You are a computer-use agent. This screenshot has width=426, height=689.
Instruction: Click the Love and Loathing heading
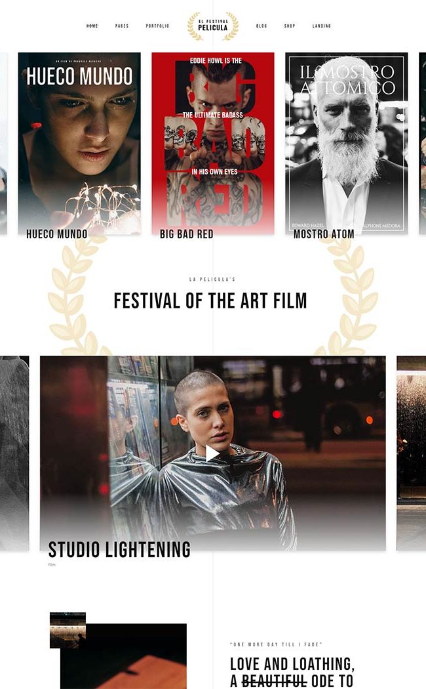(292, 672)
